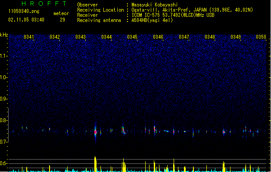Click the meteor label
The width and height of the screenshot is (271, 172).
61,13
